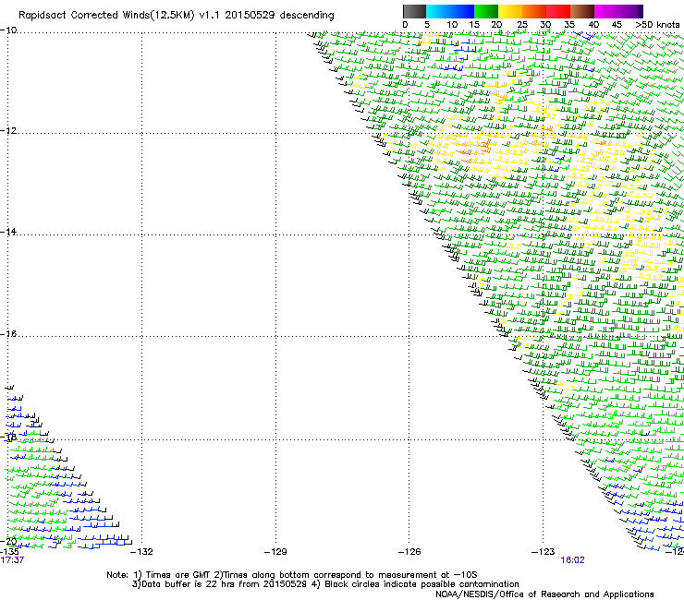Click the orange 25-30 knots legend color

tap(534, 11)
